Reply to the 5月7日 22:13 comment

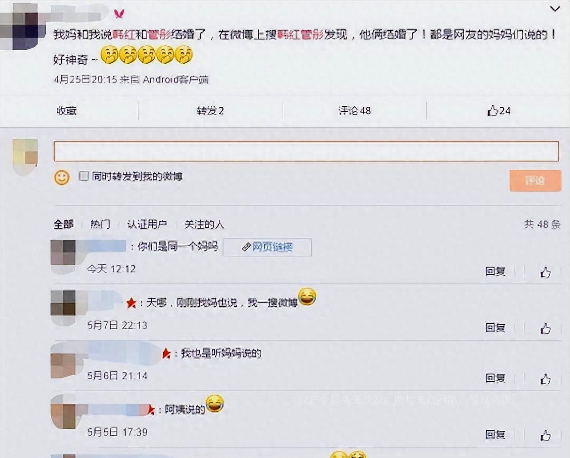tap(495, 328)
